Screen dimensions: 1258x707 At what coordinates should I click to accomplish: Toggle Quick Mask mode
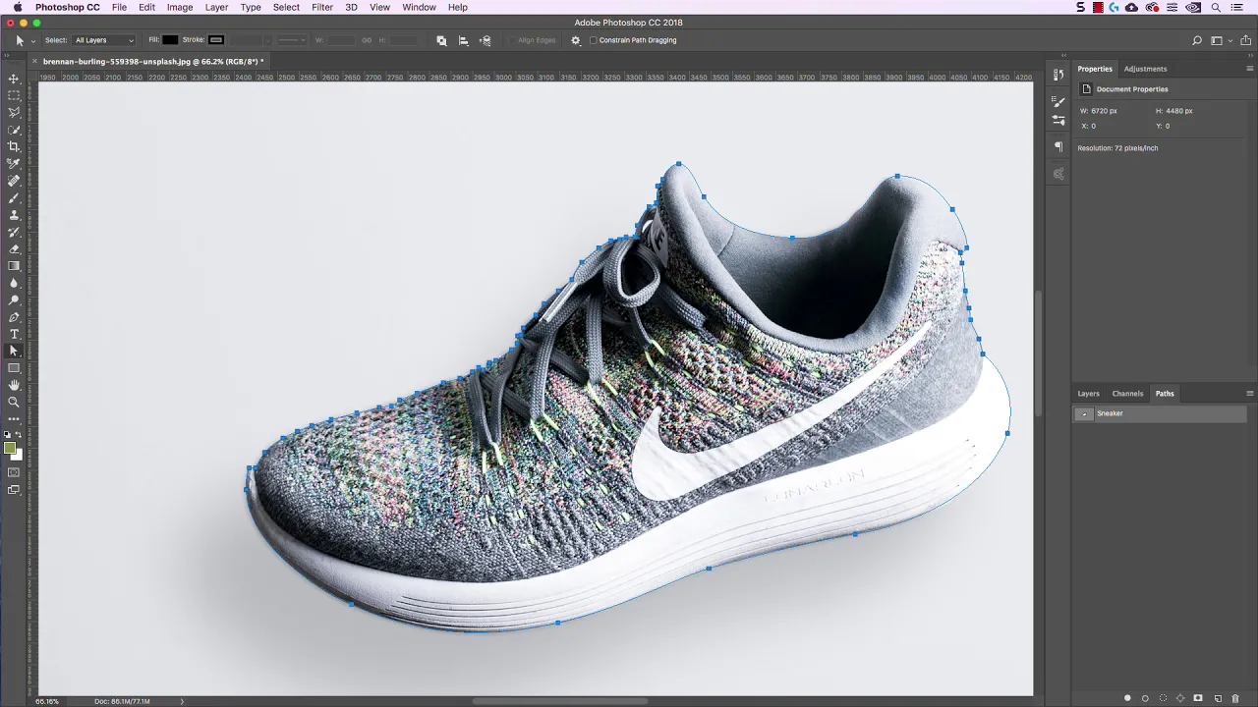tap(14, 472)
